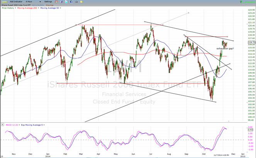Share chart via Twitter icon
The width and height of the screenshot is (256, 158).
[x=66, y=2]
